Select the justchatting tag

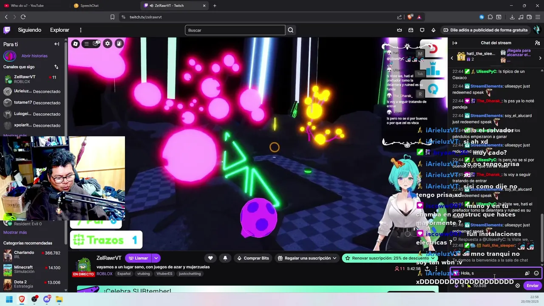click(190, 274)
